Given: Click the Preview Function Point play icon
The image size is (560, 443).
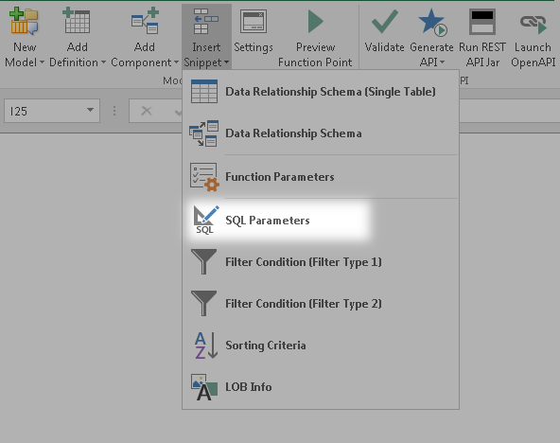Looking at the screenshot, I should click(x=315, y=22).
